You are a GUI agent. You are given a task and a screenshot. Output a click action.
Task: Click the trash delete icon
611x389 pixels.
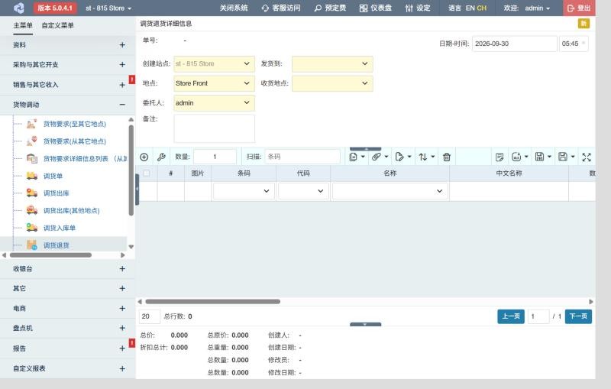[x=447, y=157]
